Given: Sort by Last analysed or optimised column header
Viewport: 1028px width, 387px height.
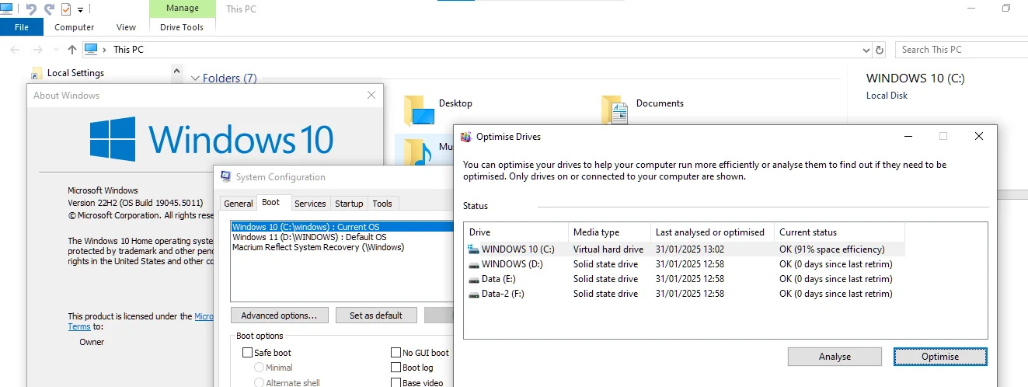Looking at the screenshot, I should pos(713,232).
